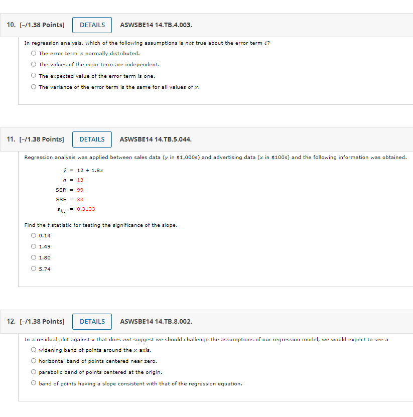Choose 'horizontal band of points centered near zero'
The height and width of the screenshot is (417, 413).
(33, 361)
